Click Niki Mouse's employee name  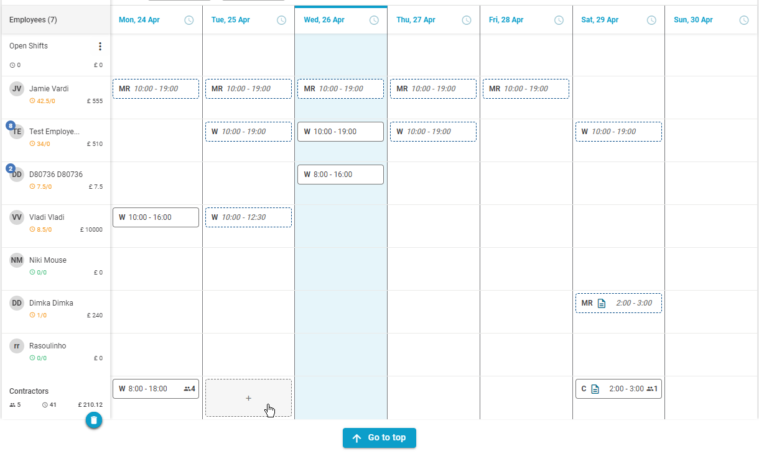pyautogui.click(x=48, y=260)
